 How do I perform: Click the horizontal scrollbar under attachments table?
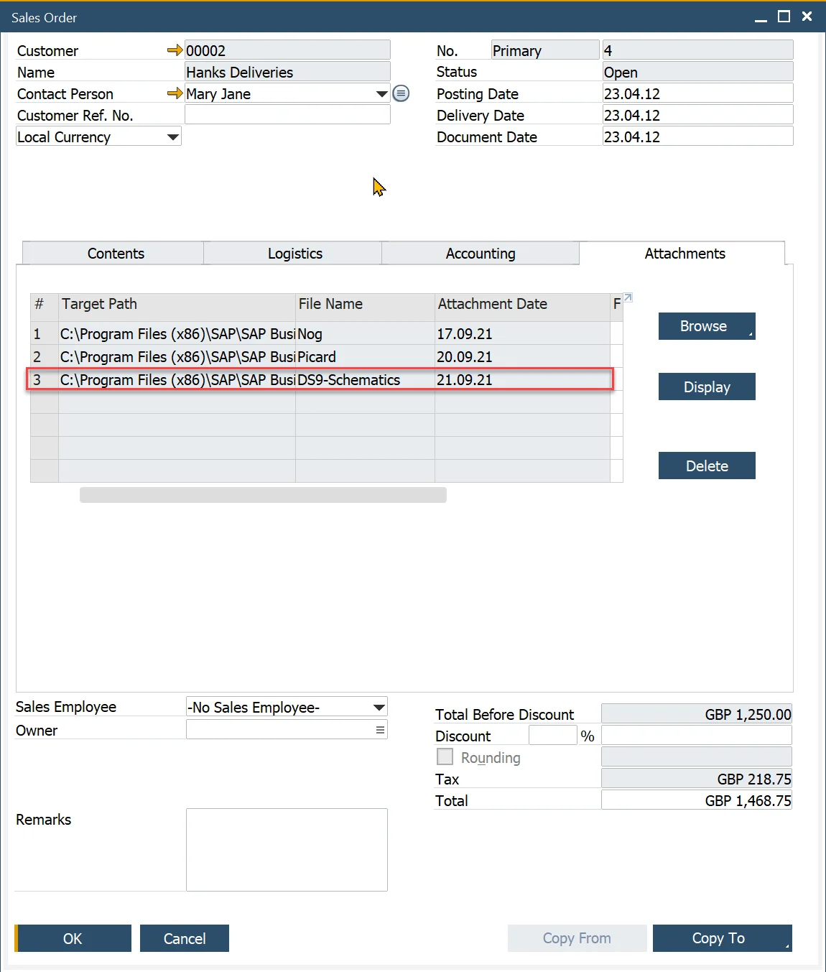tap(263, 495)
